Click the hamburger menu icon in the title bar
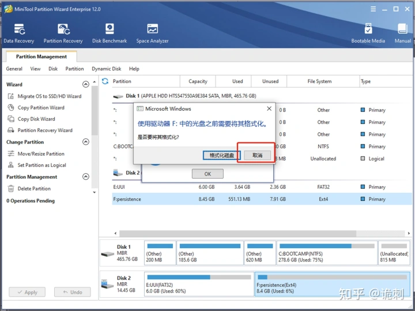Image resolution: width=415 pixels, height=311 pixels. 373,9
